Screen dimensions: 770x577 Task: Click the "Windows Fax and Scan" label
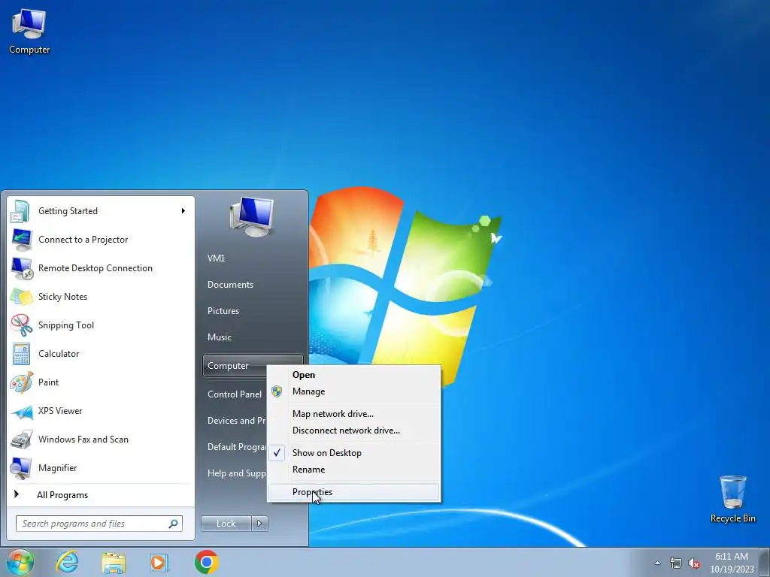coord(83,440)
